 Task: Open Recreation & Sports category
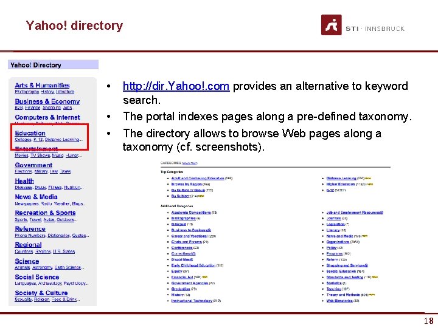(x=45, y=213)
